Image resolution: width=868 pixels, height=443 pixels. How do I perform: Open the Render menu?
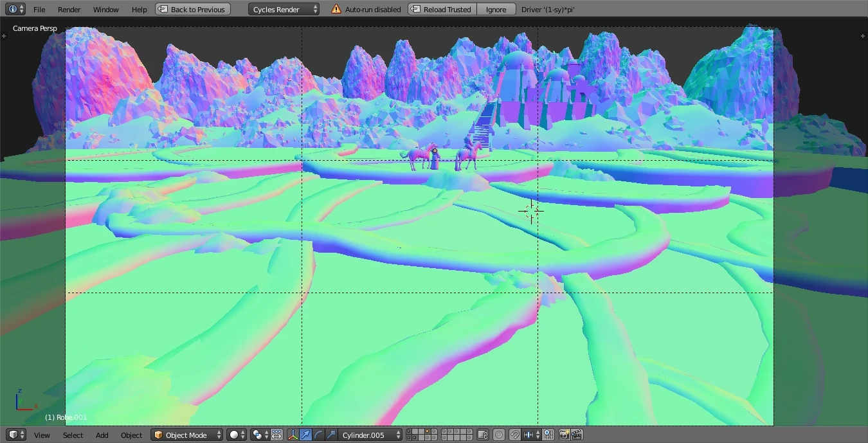69,10
